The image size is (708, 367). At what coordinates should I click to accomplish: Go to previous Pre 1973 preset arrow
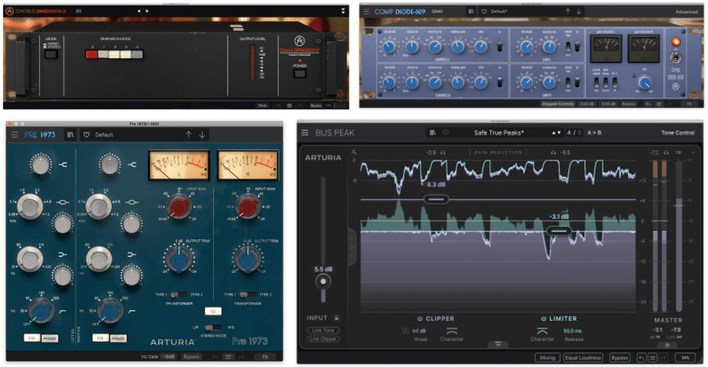188,135
